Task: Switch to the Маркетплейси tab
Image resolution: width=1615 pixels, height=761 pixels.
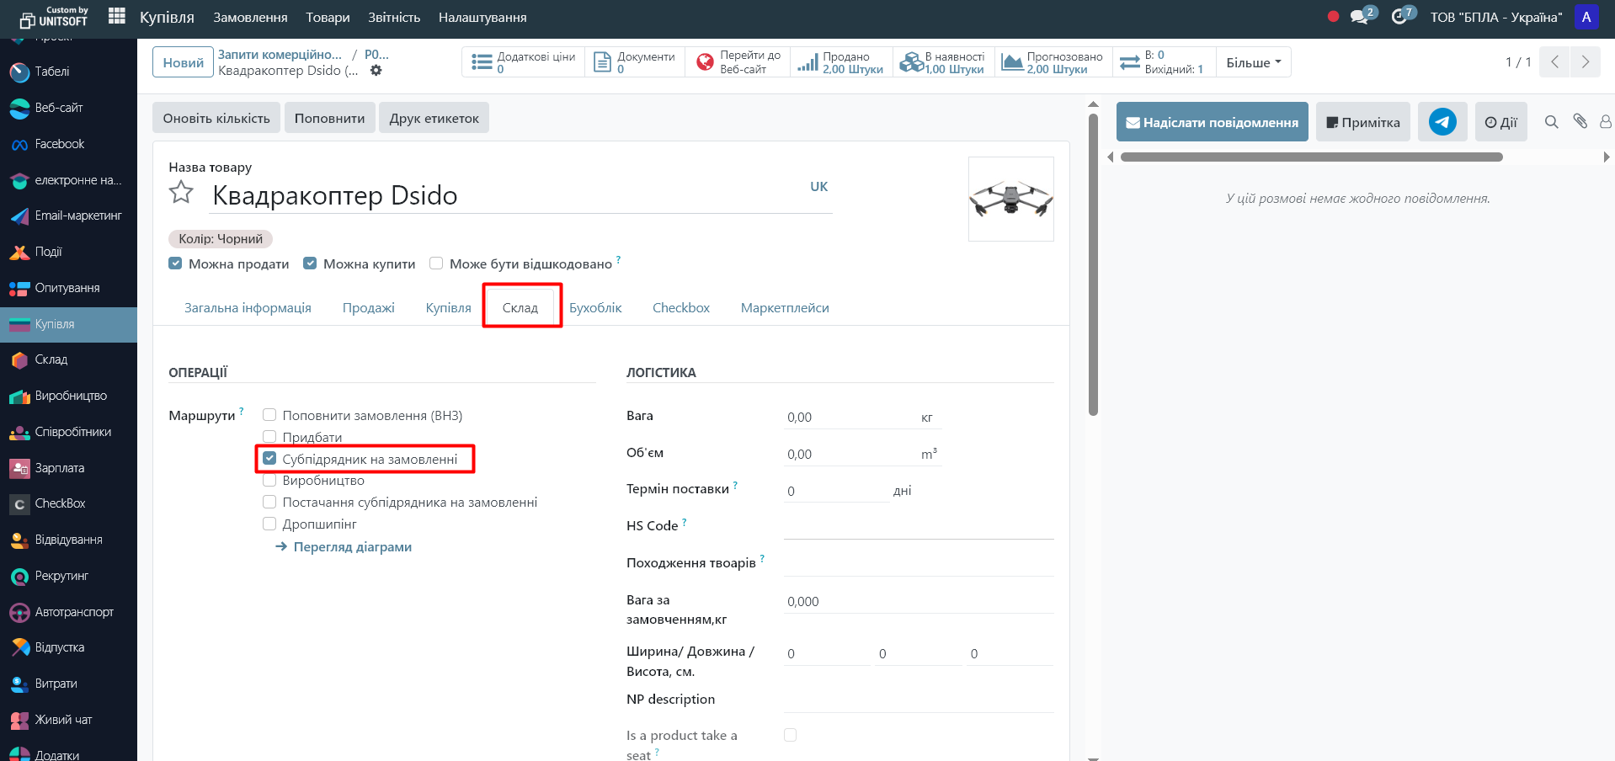Action: click(785, 308)
